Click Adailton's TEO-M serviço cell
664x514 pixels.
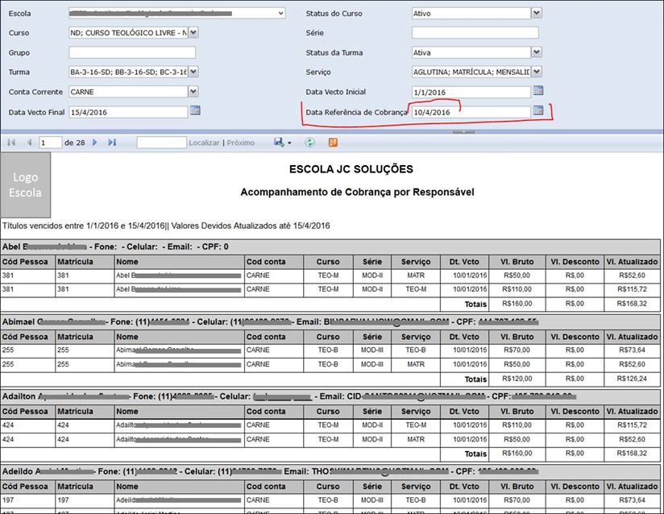coord(416,425)
